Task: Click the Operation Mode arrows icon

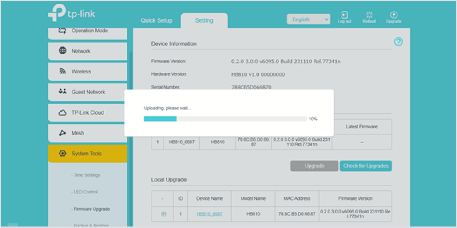Action: [62, 31]
